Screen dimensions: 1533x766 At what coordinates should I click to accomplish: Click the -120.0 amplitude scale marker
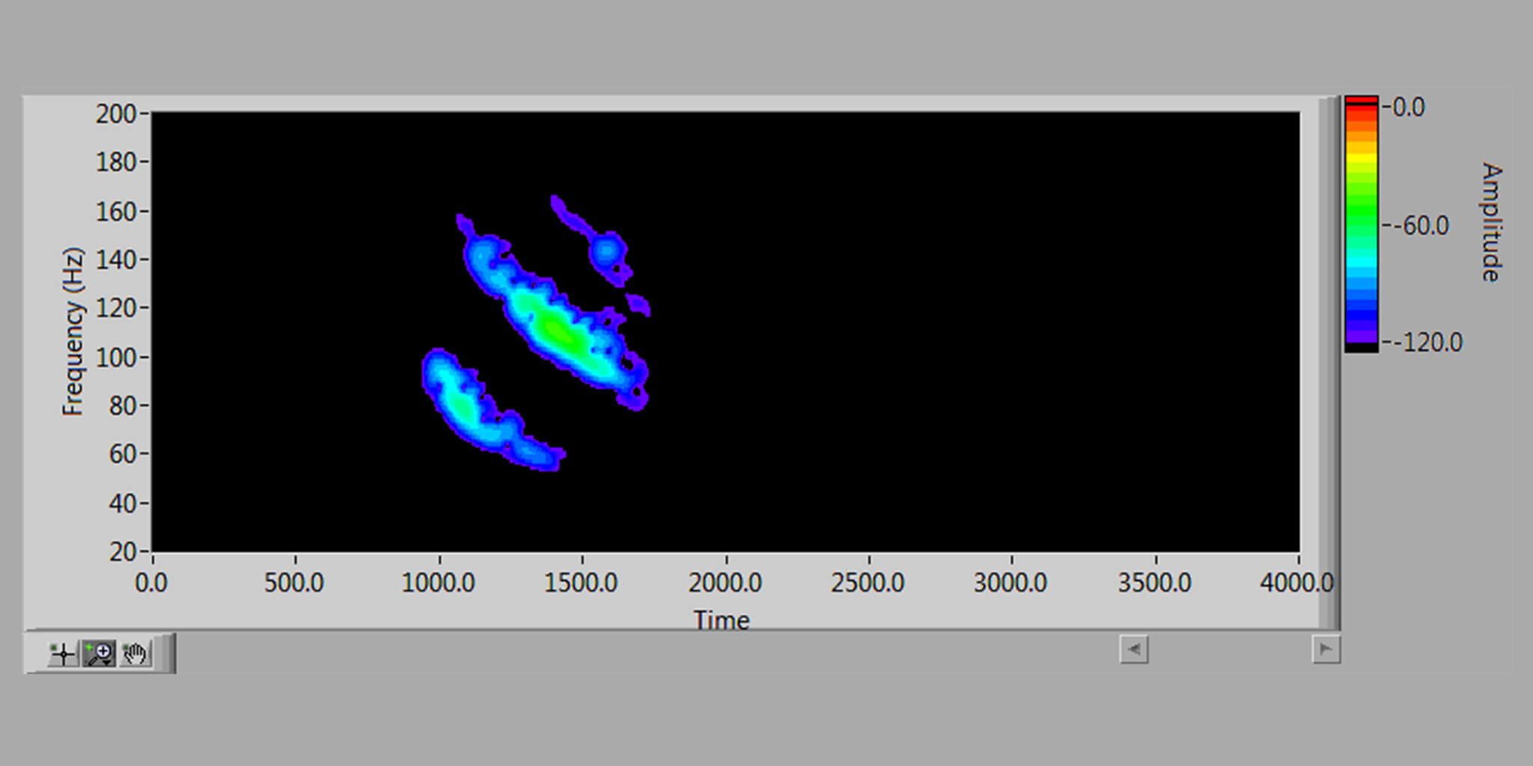[1427, 343]
